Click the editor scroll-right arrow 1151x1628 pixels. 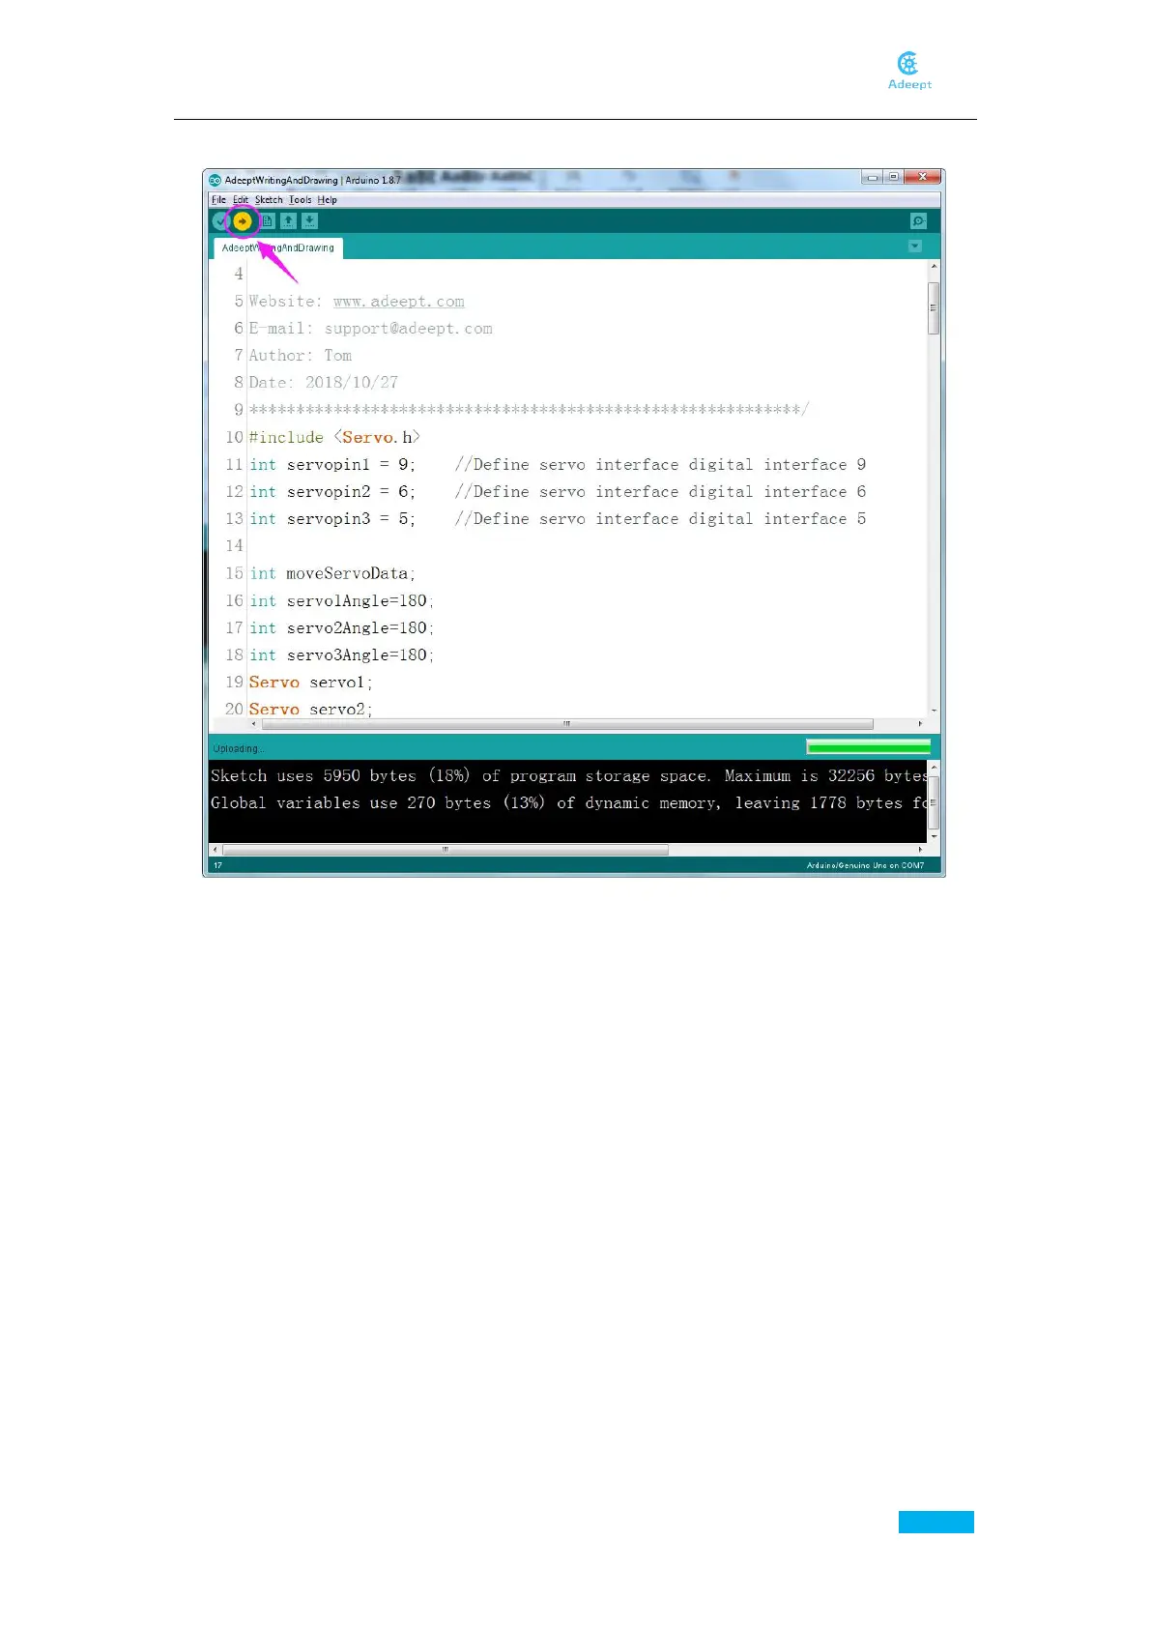coord(920,723)
